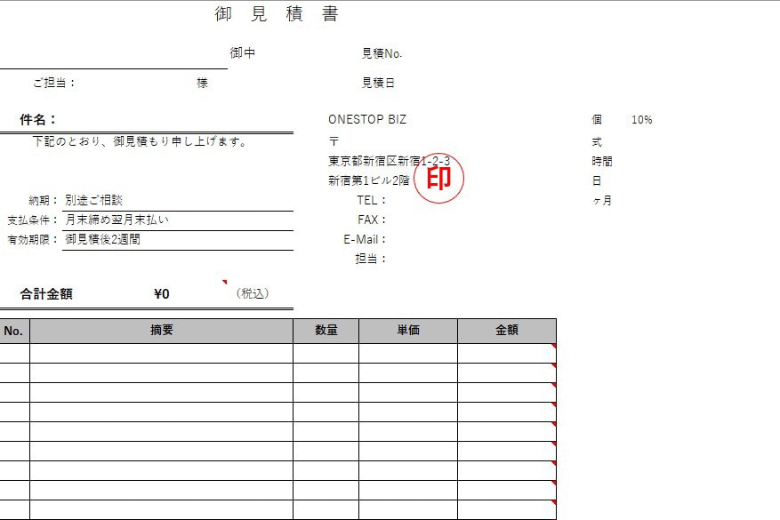Select the 日 unit cell

click(x=596, y=180)
